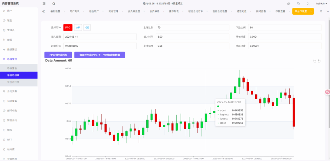Expand the 智能合约 sidebar menu
The height and width of the screenshot is (161, 330).
point(19,120)
